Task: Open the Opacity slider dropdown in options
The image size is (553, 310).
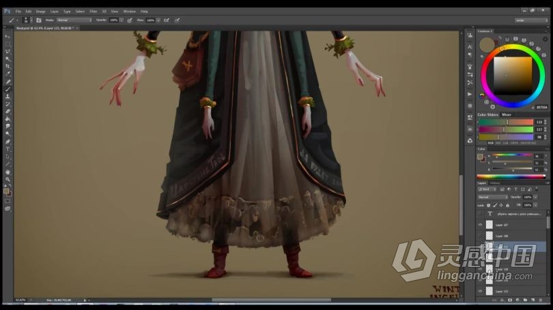Action: click(x=122, y=20)
